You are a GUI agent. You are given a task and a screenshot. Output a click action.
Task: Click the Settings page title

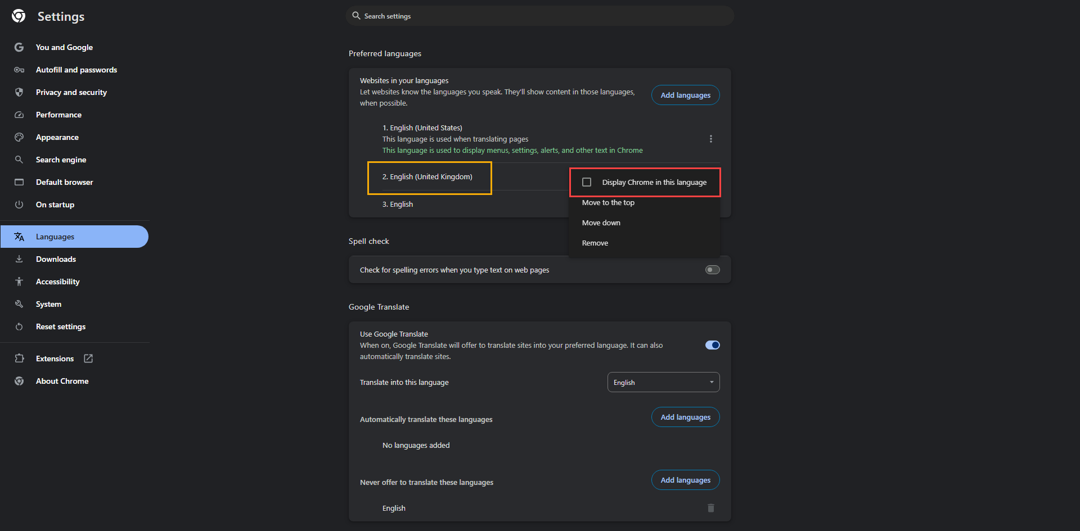pyautogui.click(x=61, y=16)
